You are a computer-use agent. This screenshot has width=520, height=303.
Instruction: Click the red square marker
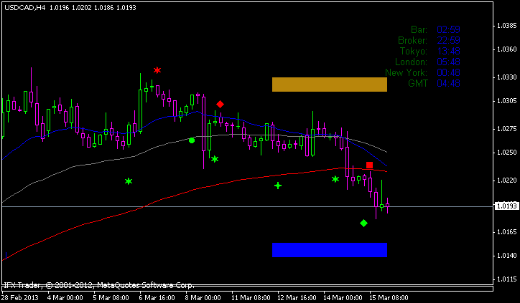(x=369, y=165)
